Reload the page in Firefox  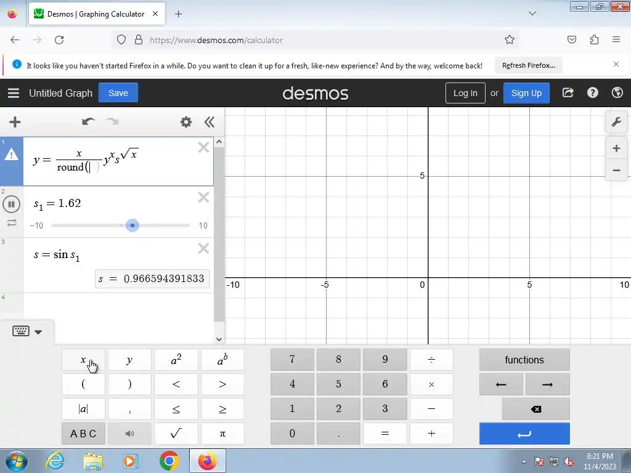(x=59, y=40)
